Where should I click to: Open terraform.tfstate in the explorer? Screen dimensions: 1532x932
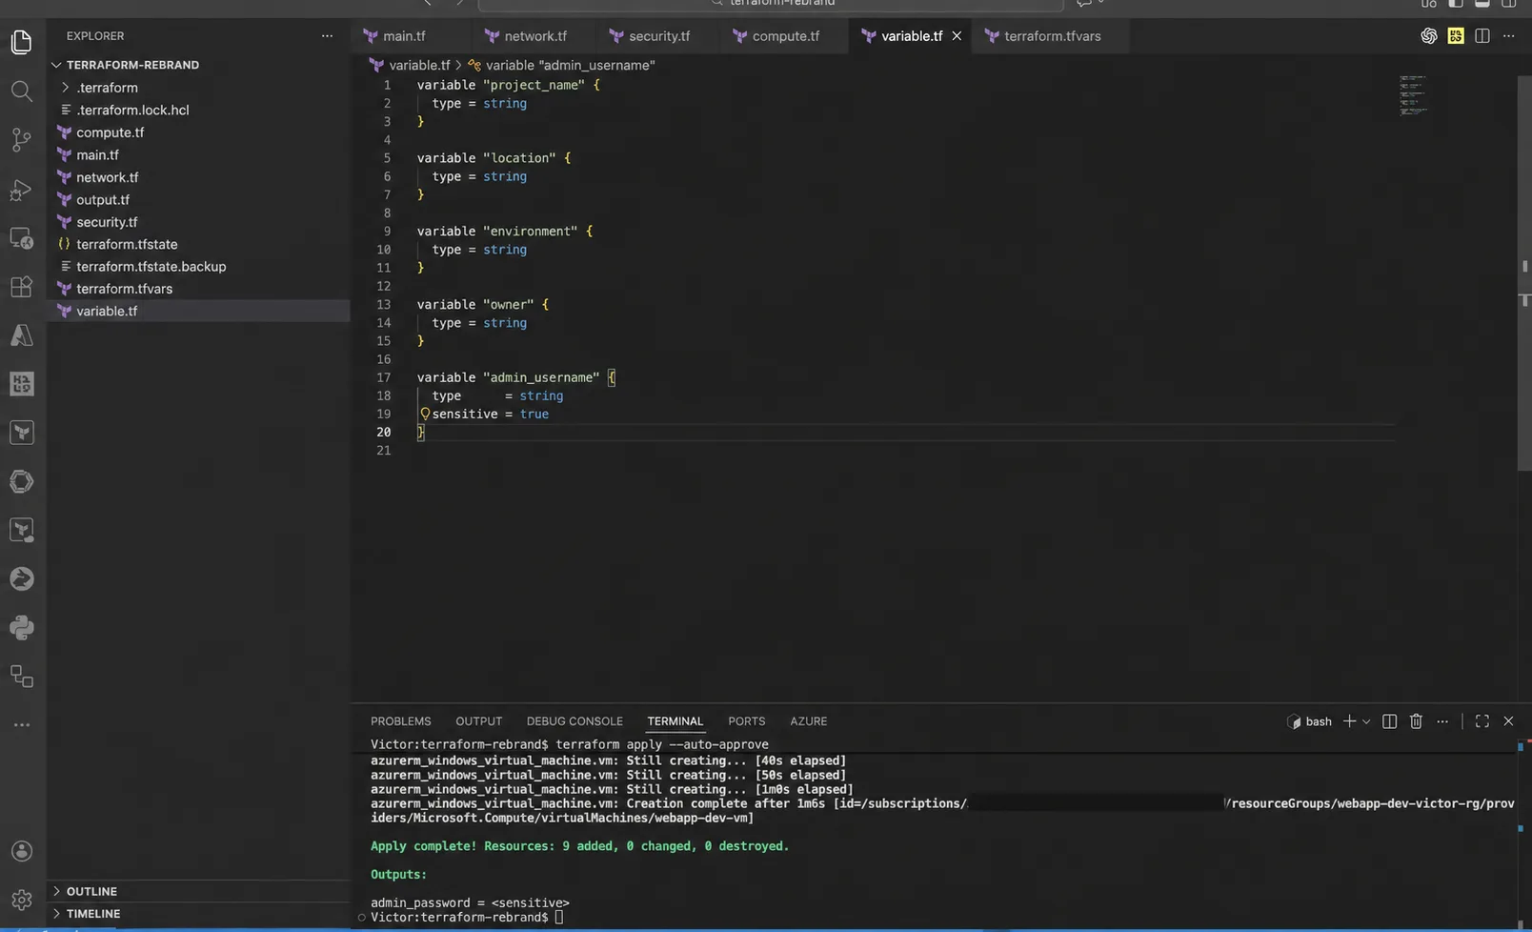tap(199, 244)
